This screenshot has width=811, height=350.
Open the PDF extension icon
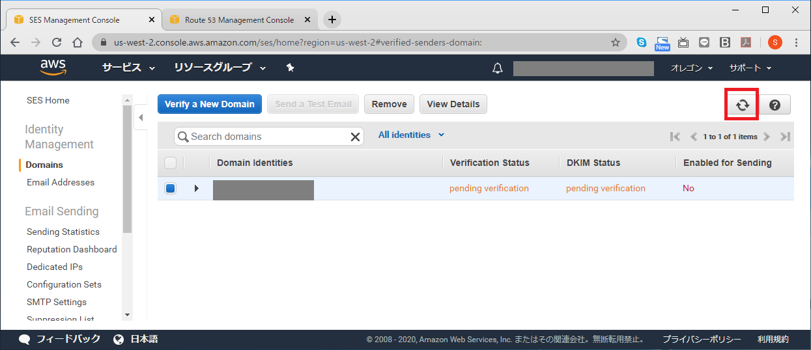point(746,42)
